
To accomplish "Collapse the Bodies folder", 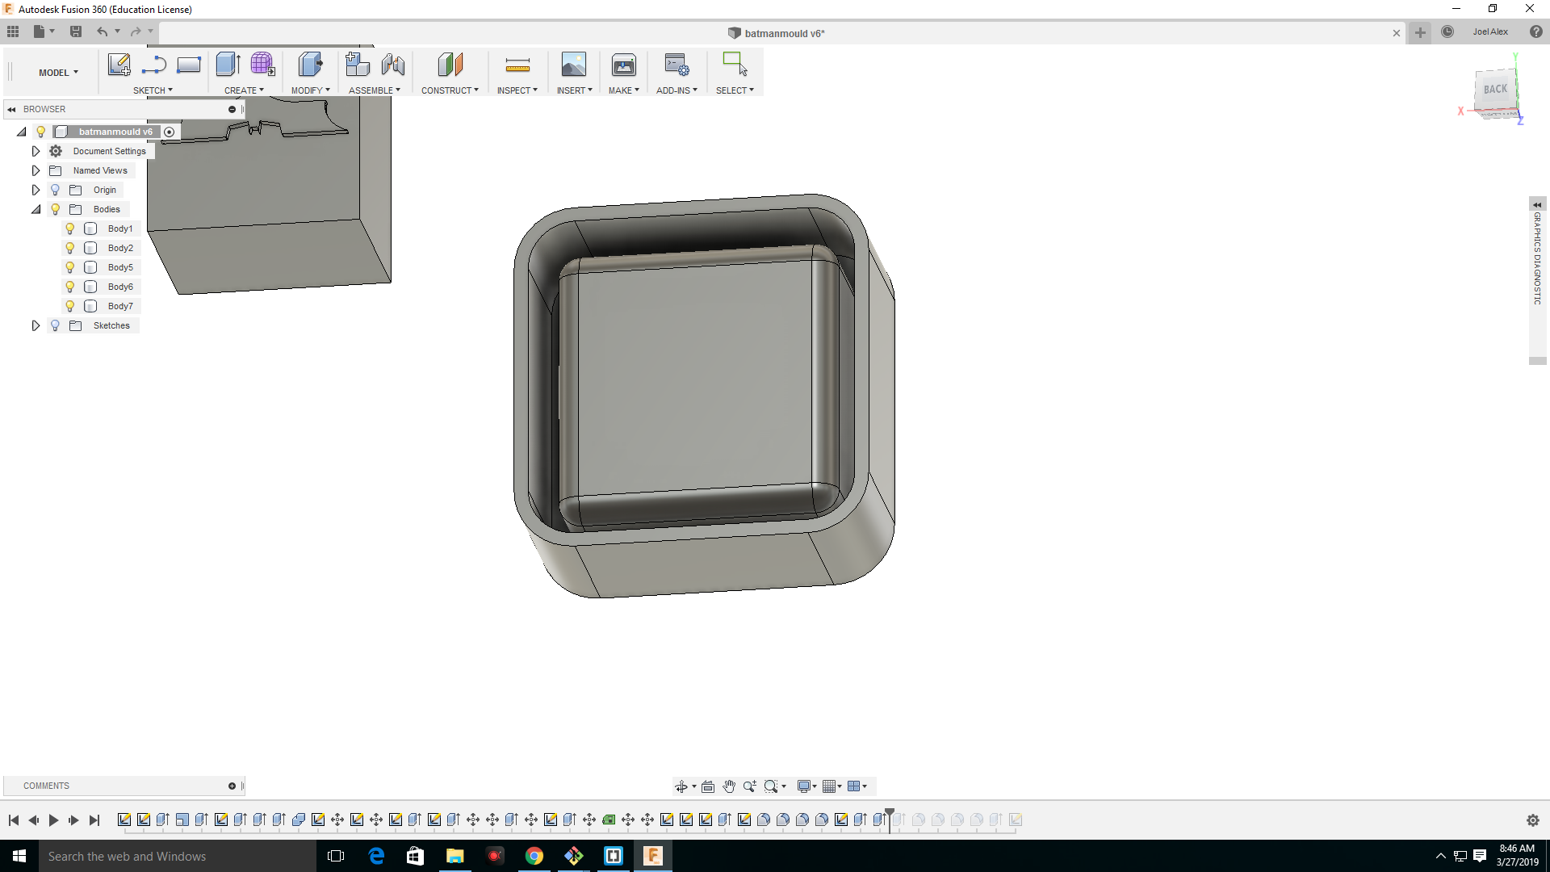I will (x=36, y=209).
